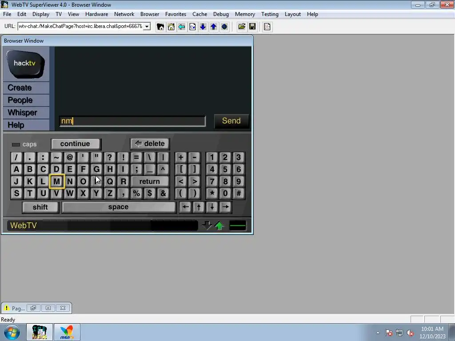Click the highlighted M key
The image size is (455, 341).
click(x=56, y=182)
